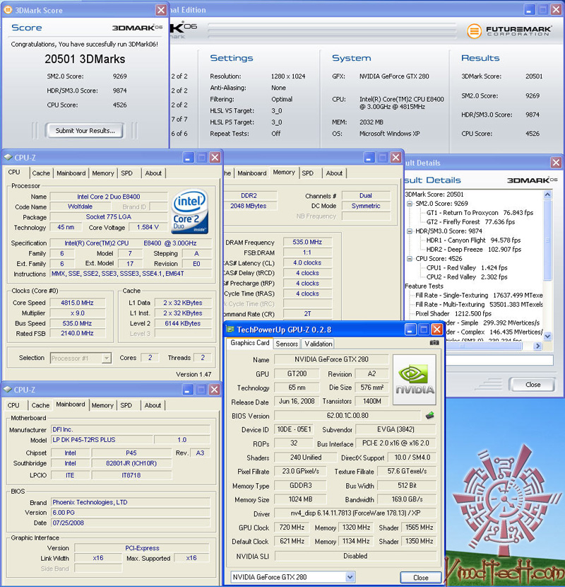Minimize the GPU-Z window

[410, 330]
